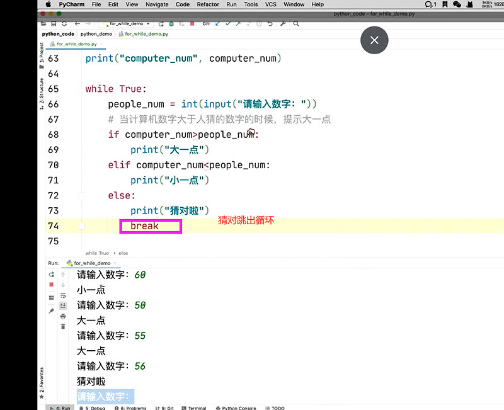Click the Clear All trash icon in console
This screenshot has height=410, width=504.
click(63, 326)
